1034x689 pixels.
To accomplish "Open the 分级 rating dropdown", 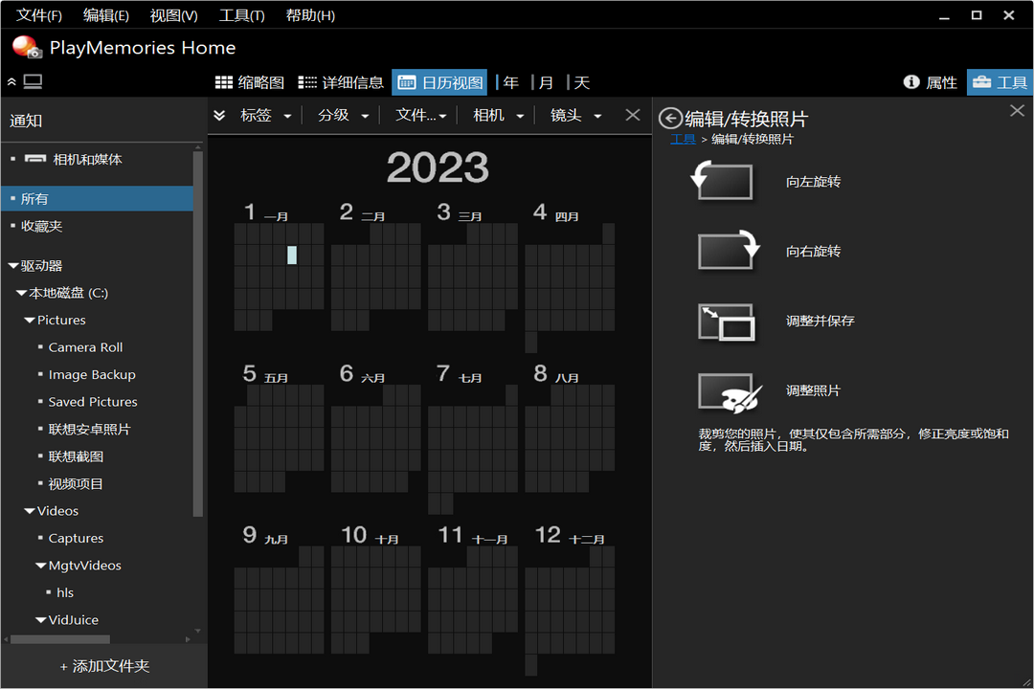I will [344, 115].
